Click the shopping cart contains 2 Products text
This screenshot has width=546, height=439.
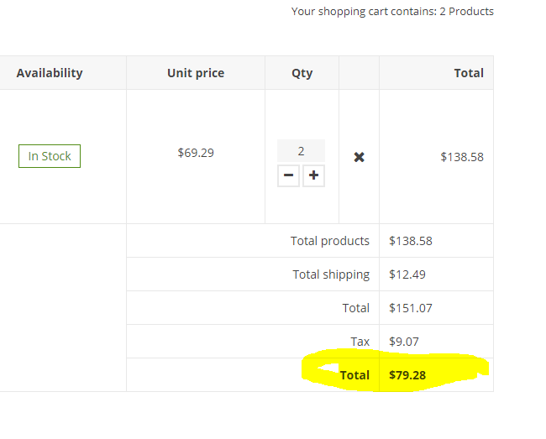tap(392, 12)
